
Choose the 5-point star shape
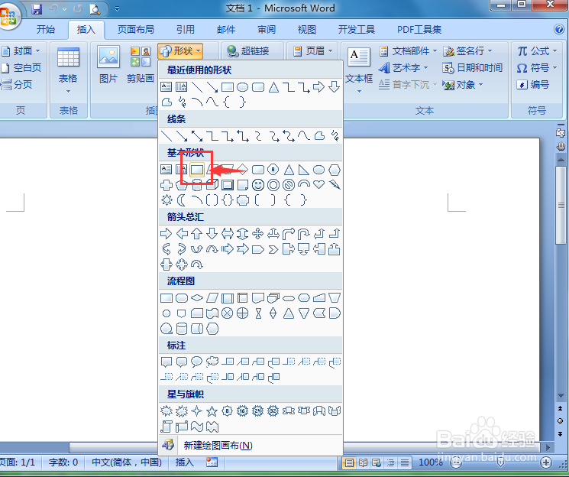212,411
